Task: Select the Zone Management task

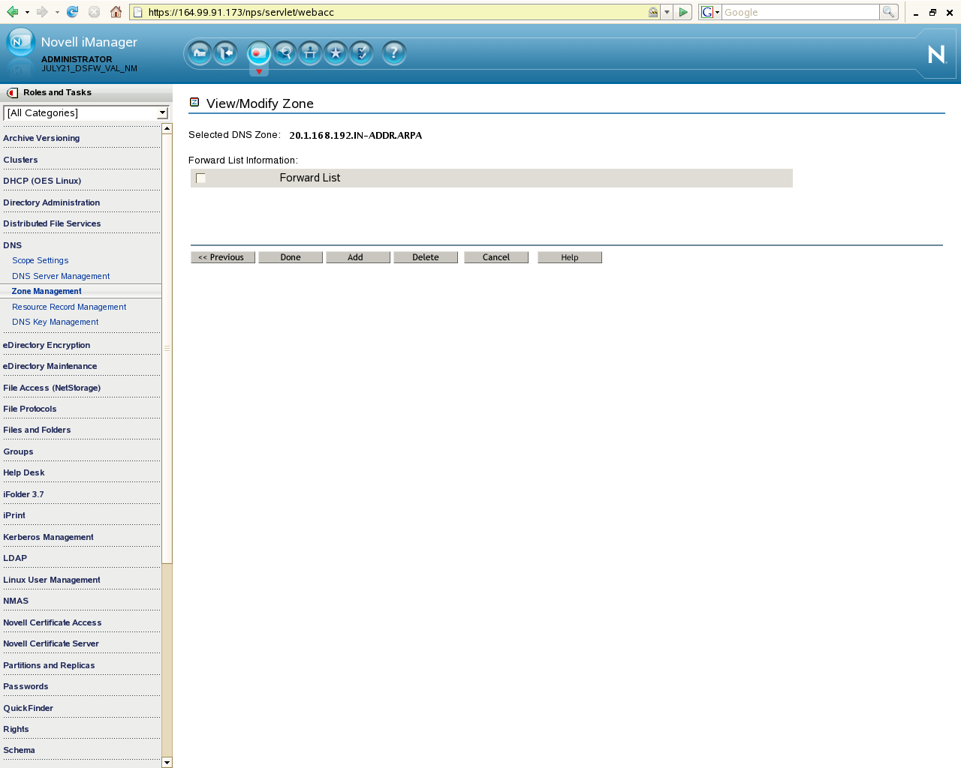Action: point(47,291)
